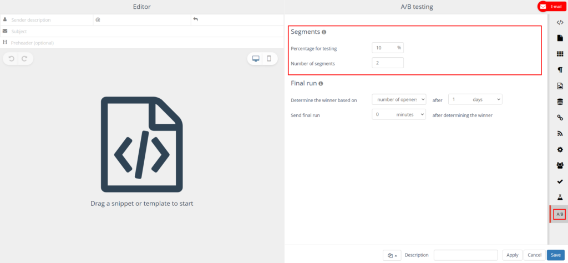Screen dimensions: 568x263
Task: Open the minutes delay dropdown
Action: (399, 115)
